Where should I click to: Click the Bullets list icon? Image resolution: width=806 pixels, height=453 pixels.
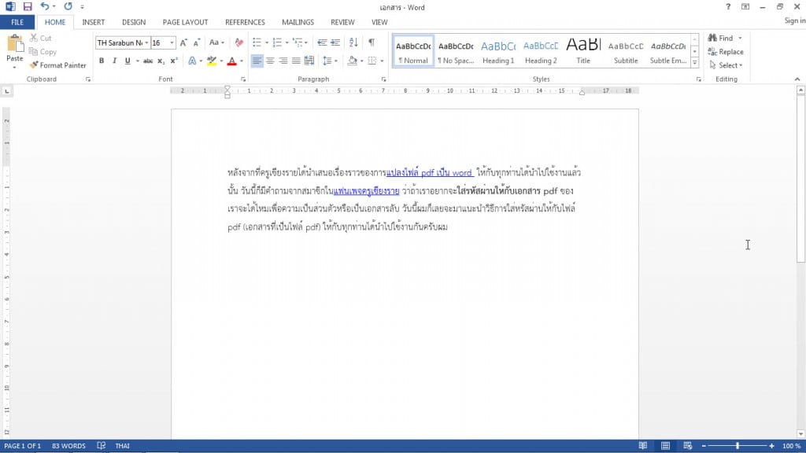pos(257,42)
